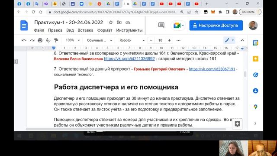Run the spell check tool icon
The height and width of the screenshot is (156, 277).
click(x=48, y=40)
